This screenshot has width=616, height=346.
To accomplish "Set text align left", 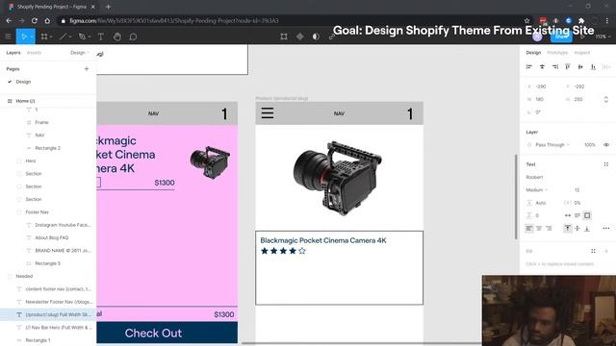I will [x=529, y=229].
